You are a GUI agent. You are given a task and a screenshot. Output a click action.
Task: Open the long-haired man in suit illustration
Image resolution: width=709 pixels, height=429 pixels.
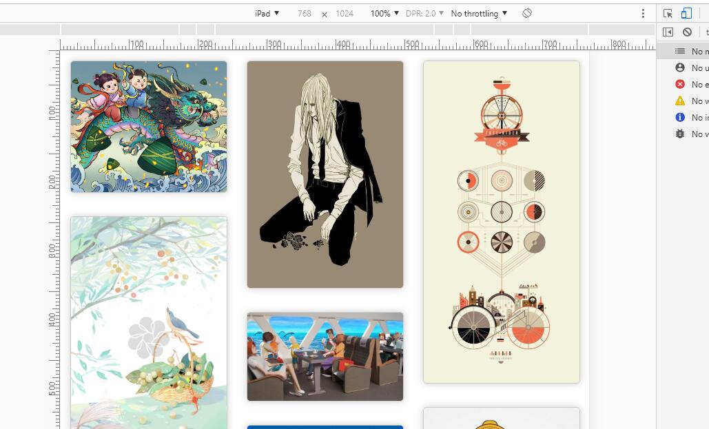(325, 174)
